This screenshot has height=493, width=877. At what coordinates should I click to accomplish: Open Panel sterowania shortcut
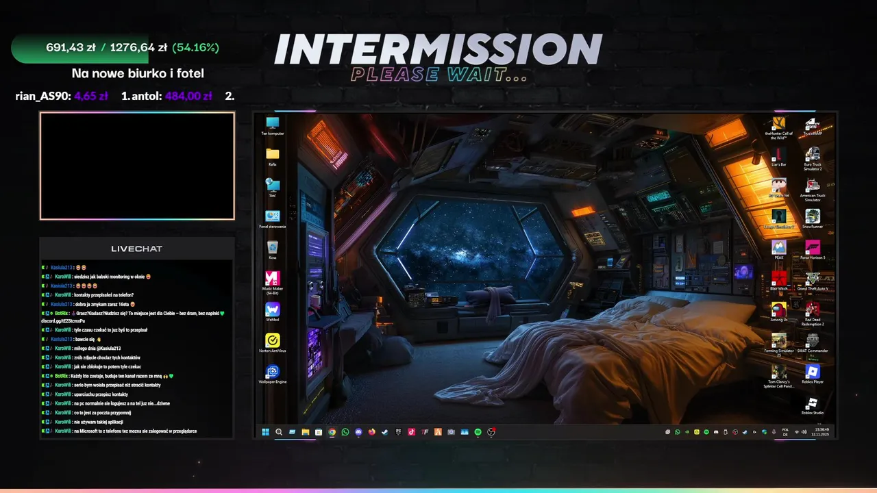(x=273, y=219)
